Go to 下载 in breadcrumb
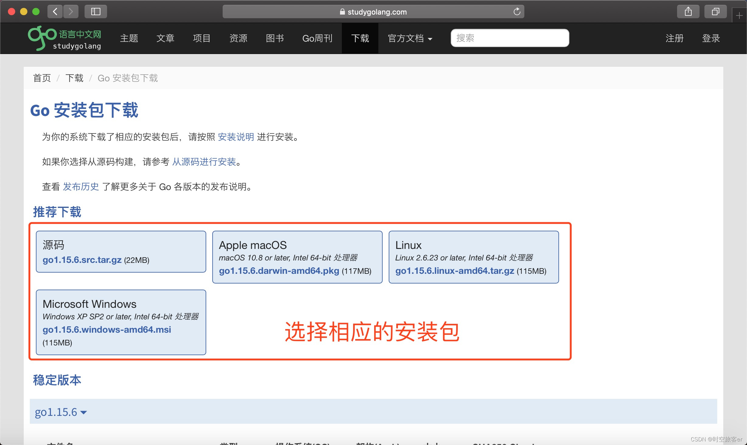 click(74, 78)
